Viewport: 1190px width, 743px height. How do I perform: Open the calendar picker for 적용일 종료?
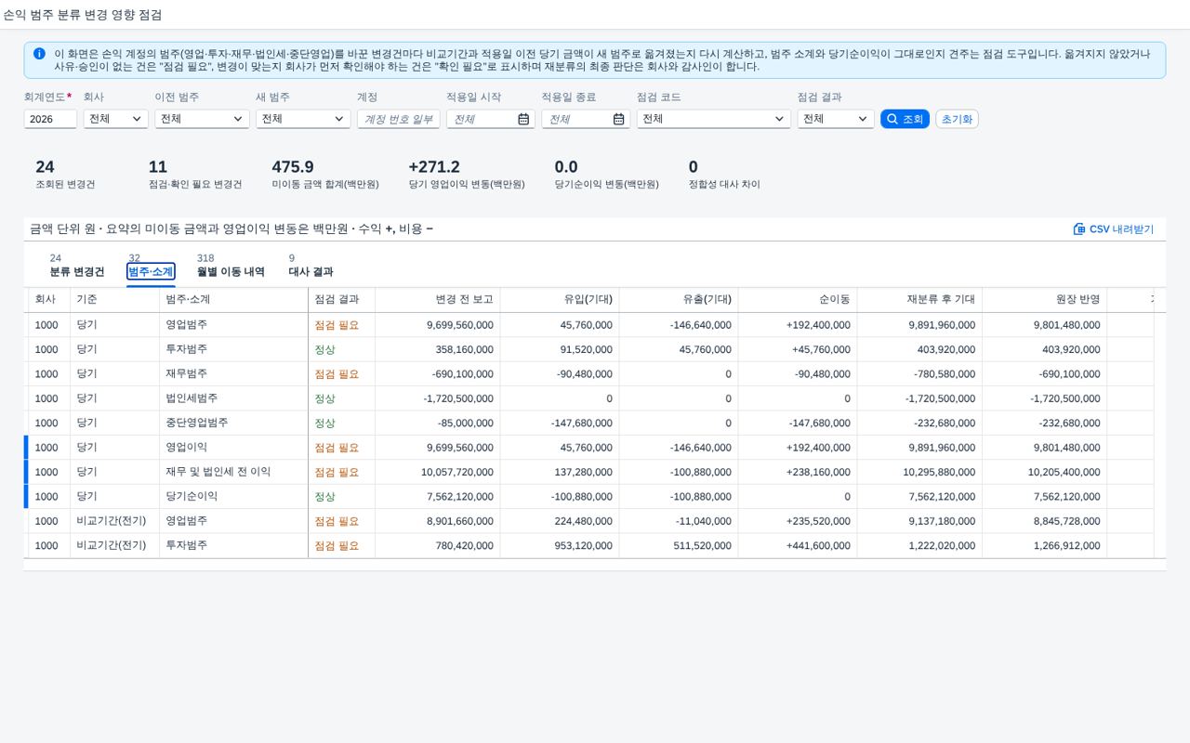click(x=619, y=119)
